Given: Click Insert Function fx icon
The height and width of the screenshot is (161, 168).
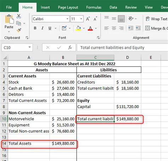Looking at the screenshot, I should pos(70,47).
